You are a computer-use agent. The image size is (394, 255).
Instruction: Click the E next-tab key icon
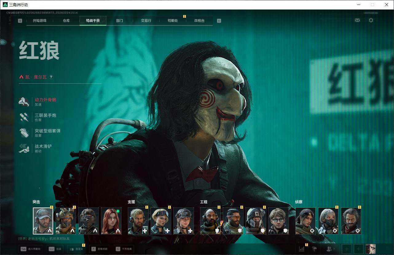[x=219, y=21]
